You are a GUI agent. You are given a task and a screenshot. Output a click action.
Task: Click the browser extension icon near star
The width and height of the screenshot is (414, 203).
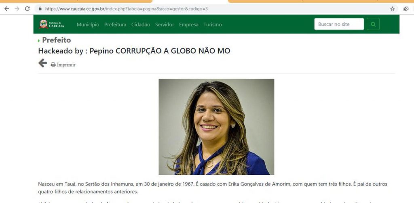[x=406, y=9]
